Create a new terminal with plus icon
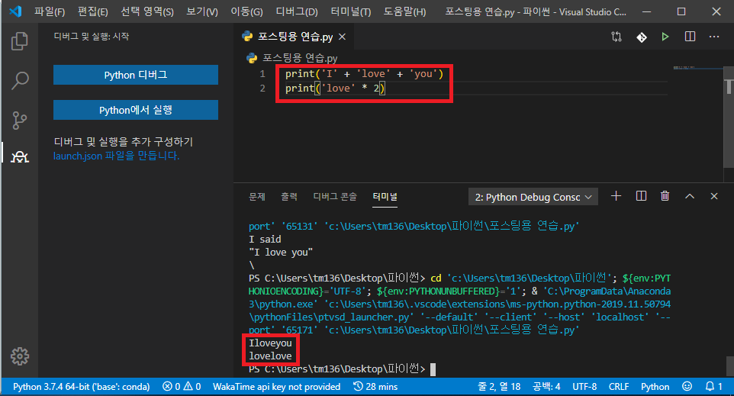Image resolution: width=734 pixels, height=396 pixels. [x=616, y=196]
